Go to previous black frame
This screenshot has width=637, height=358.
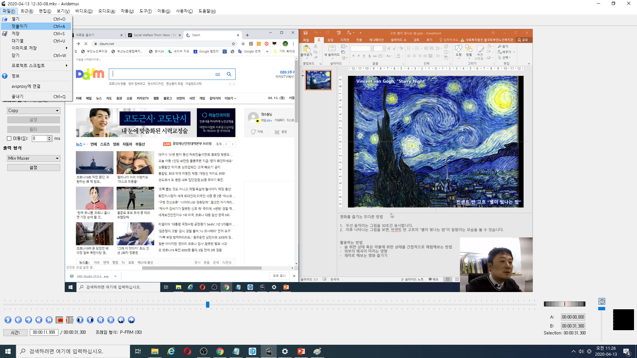click(80, 320)
